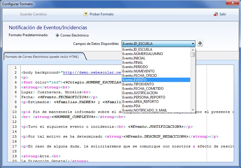Viewport: 241px width, 168px height.
Task: Click the Probar Formato question mark icon
Action: coord(86,14)
